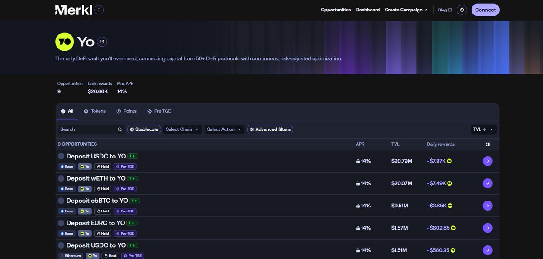The image size is (543, 259).
Task: Open Dashboard in top navigation
Action: 368,10
